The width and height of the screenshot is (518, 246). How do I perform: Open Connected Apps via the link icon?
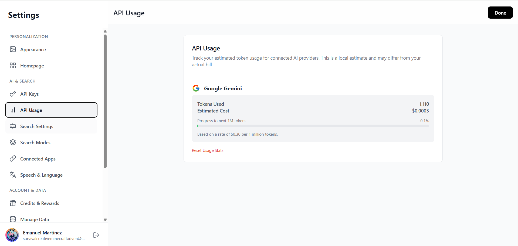coord(13,159)
